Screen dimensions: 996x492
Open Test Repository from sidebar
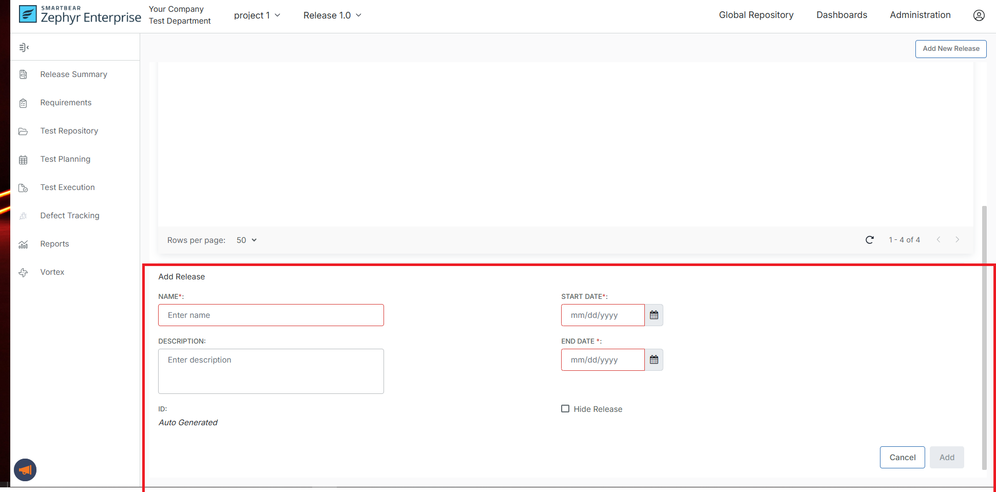pyautogui.click(x=69, y=131)
